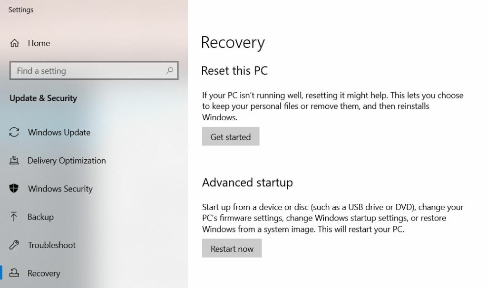Click the Windows Update sync arrows icon
487x288 pixels.
pyautogui.click(x=14, y=133)
